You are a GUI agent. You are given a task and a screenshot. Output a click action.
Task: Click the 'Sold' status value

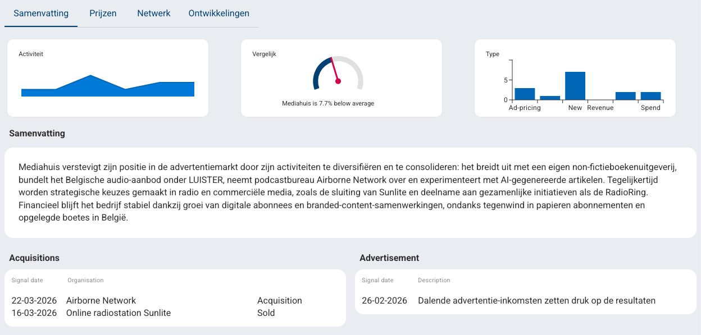tap(266, 313)
